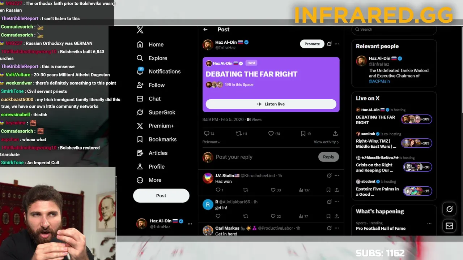Open the Premium+ sidebar item
463x260 pixels.
pos(155,126)
